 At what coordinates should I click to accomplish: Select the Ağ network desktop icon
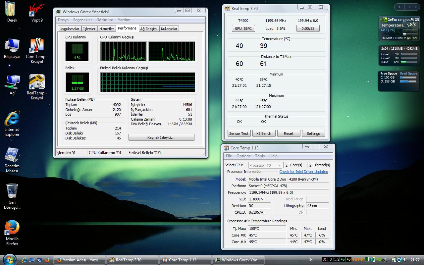[12, 85]
